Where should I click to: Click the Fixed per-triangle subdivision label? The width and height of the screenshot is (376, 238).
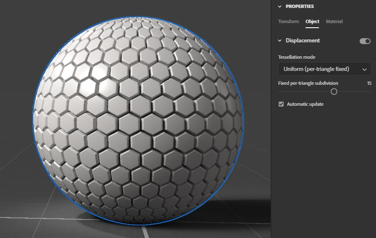308,83
